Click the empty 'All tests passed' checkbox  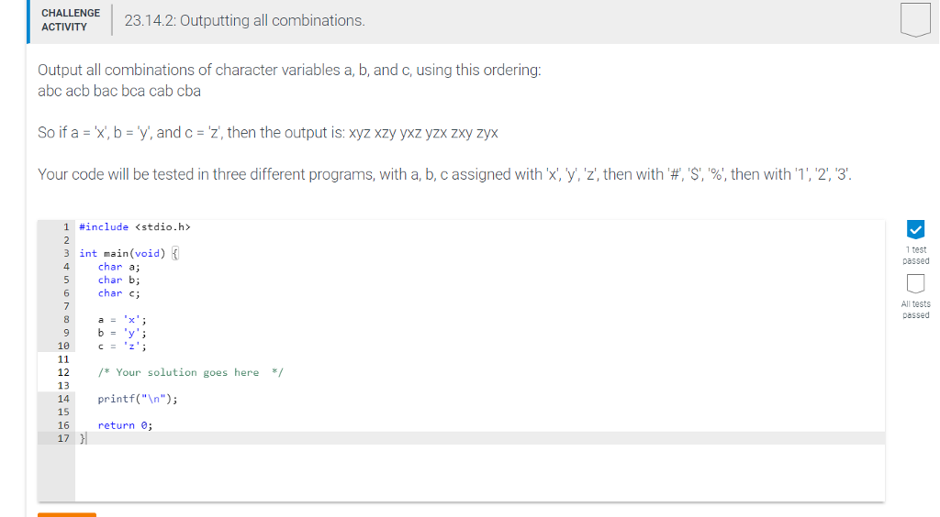pos(915,283)
